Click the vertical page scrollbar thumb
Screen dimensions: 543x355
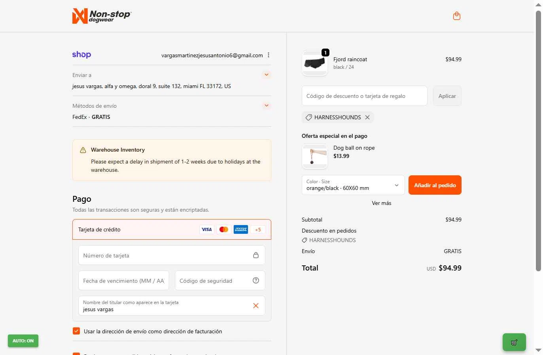coord(538,141)
